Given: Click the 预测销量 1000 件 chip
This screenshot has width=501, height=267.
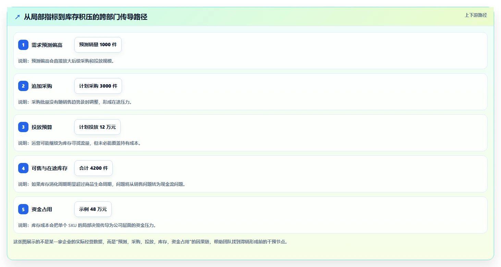Looking at the screenshot, I should tap(98, 45).
